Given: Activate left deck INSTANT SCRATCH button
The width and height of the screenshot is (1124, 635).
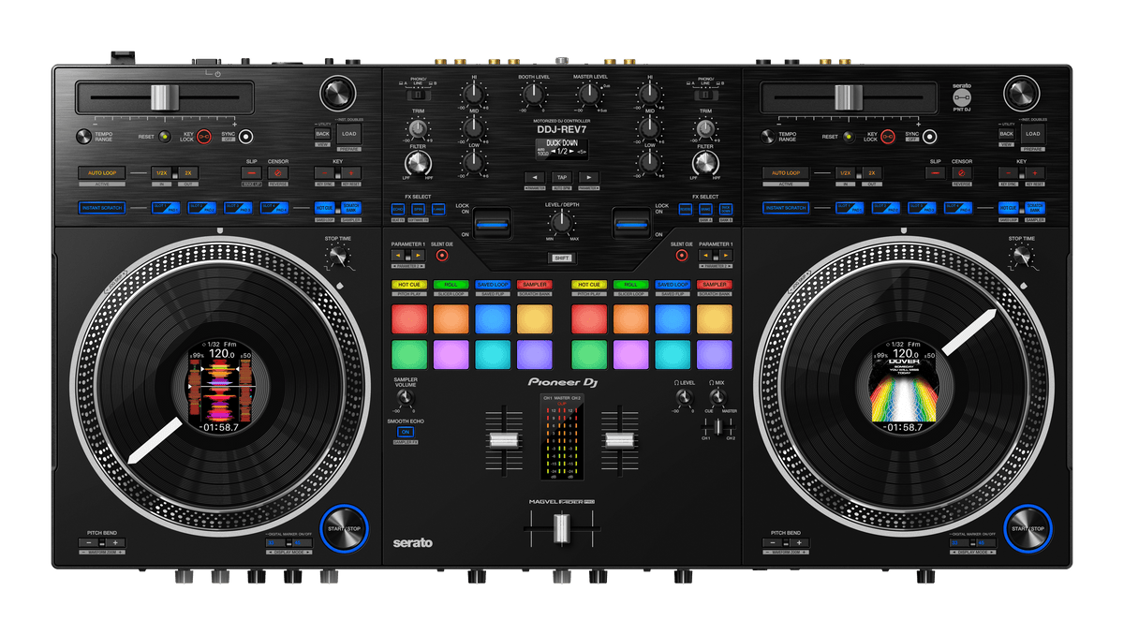Looking at the screenshot, I should pyautogui.click(x=102, y=208).
